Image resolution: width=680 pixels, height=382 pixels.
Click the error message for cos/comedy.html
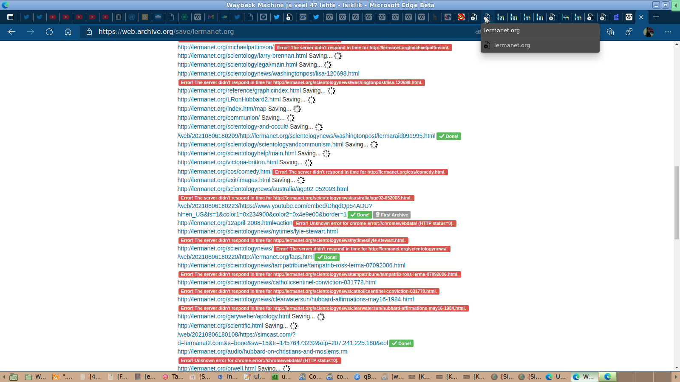(360, 172)
